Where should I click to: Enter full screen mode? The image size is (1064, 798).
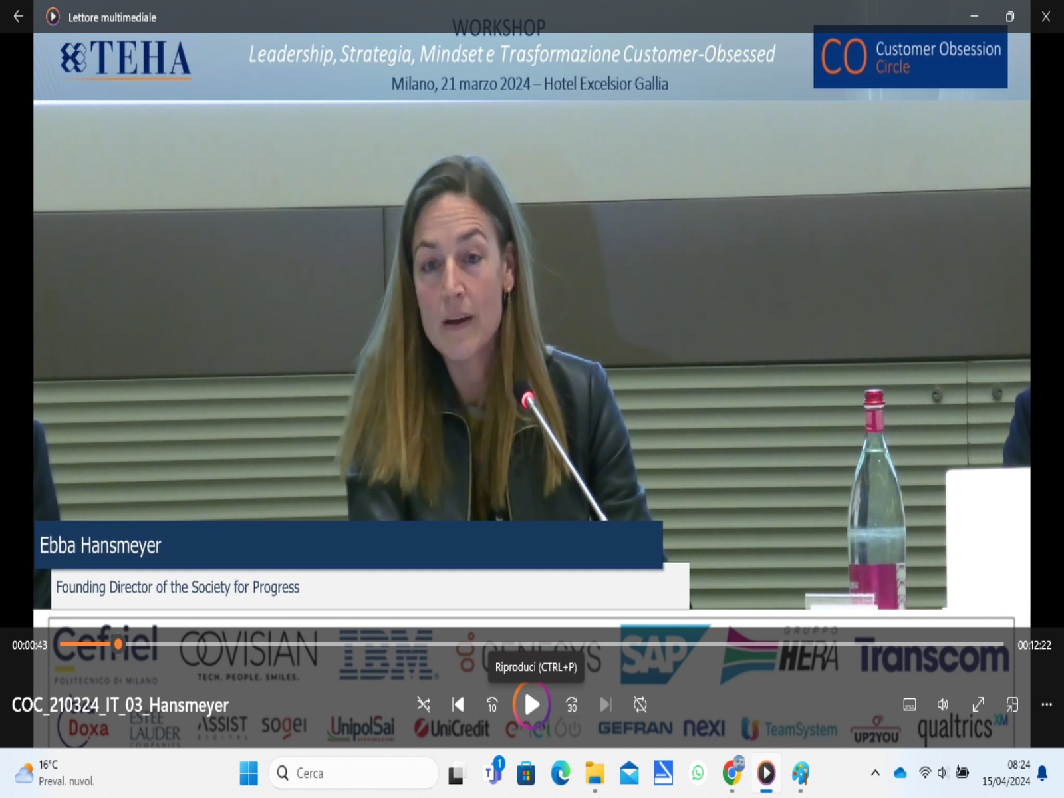(978, 704)
